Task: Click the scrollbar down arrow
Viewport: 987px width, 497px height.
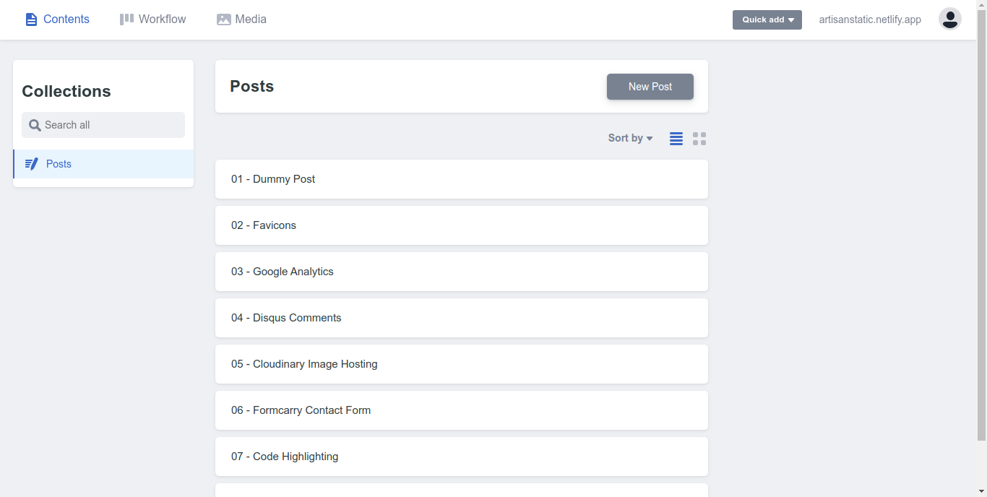Action: (981, 491)
